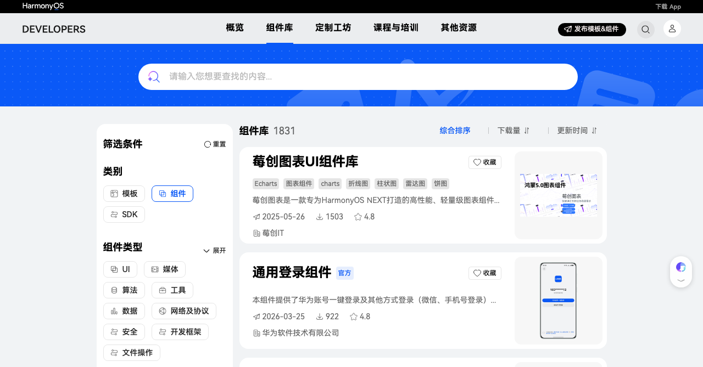Image resolution: width=703 pixels, height=367 pixels.
Task: Open the 通用登录组件 phone preview thumbnail
Action: [x=559, y=301]
